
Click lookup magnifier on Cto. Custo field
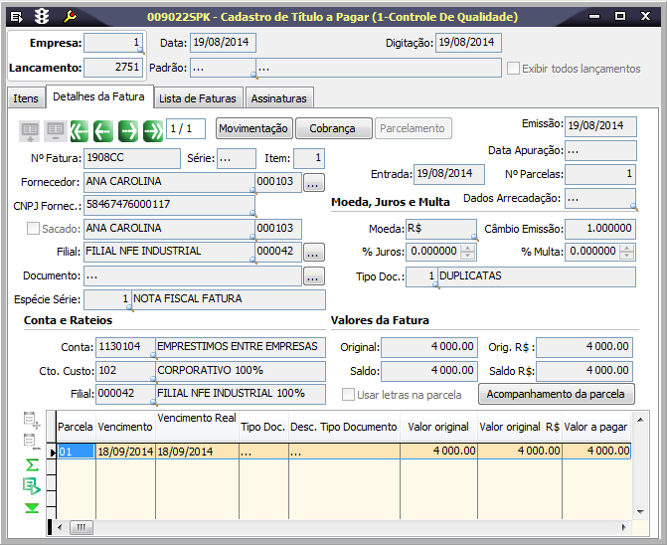pyautogui.click(x=153, y=379)
